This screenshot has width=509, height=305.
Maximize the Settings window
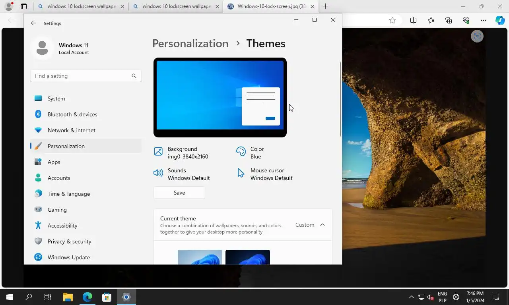[315, 20]
